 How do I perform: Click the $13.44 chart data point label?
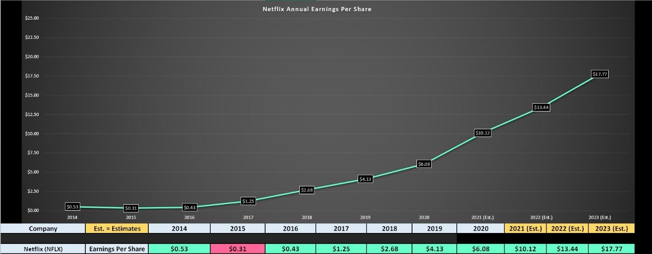tap(541, 107)
